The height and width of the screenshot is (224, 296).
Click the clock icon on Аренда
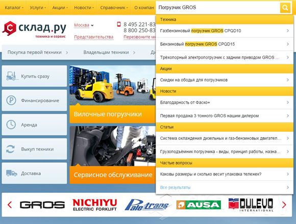pyautogui.click(x=11, y=125)
